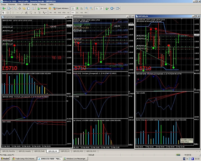Image resolution: width=201 pixels, height=161 pixels.
Task: Select the Crosshair tool
Action: point(8,13)
